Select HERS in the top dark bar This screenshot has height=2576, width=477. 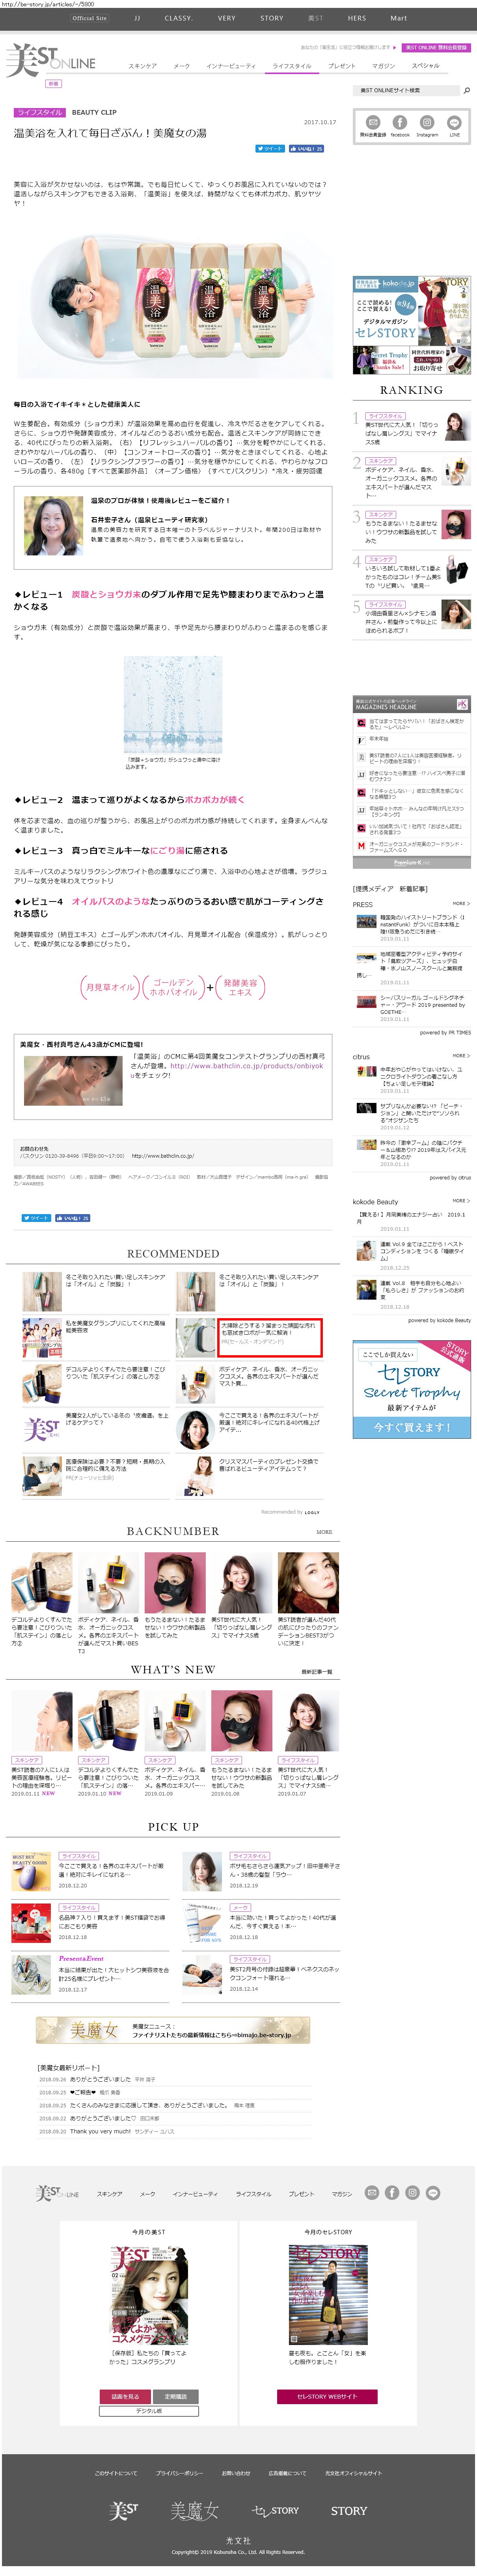click(357, 18)
